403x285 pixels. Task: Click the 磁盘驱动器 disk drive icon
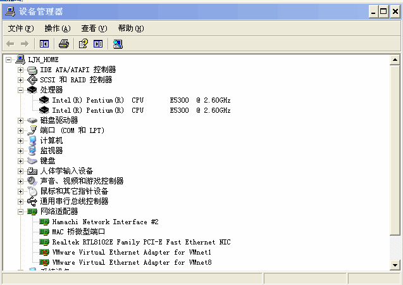[x=32, y=120]
